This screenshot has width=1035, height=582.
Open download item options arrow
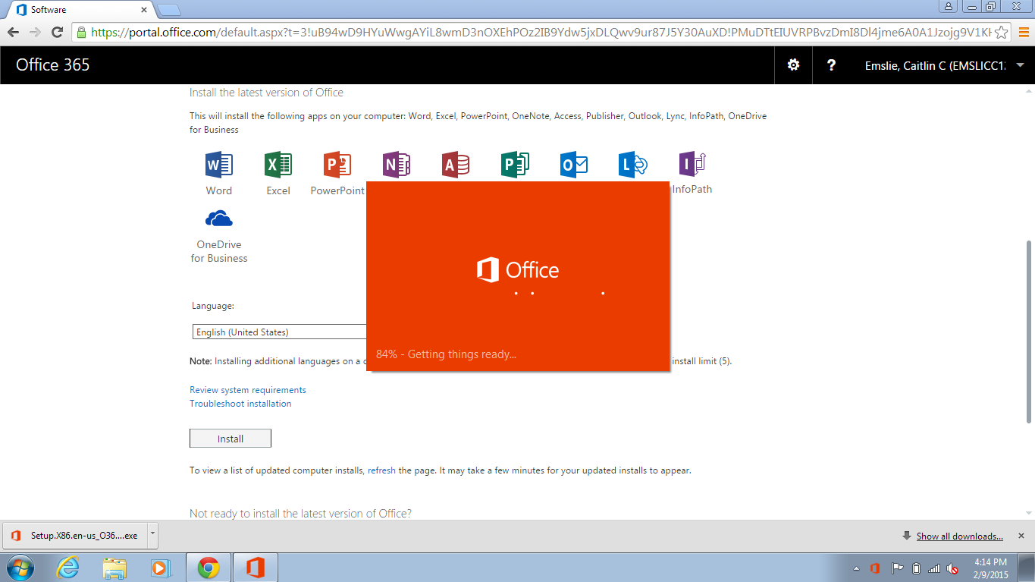[x=152, y=534]
